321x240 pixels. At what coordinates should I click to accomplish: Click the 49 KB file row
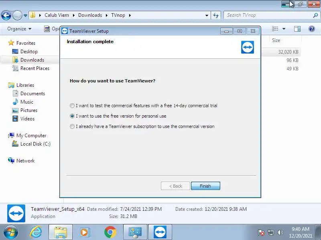[293, 69]
